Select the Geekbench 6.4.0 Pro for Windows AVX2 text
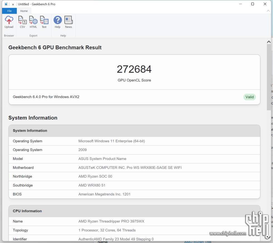 pos(46,97)
